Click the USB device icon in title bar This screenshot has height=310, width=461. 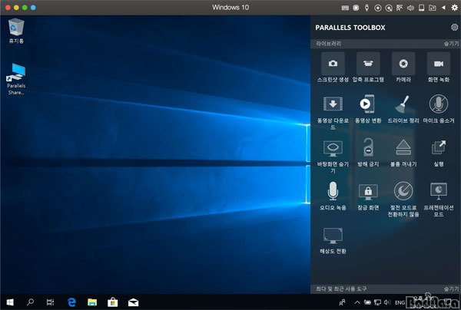[x=366, y=8]
